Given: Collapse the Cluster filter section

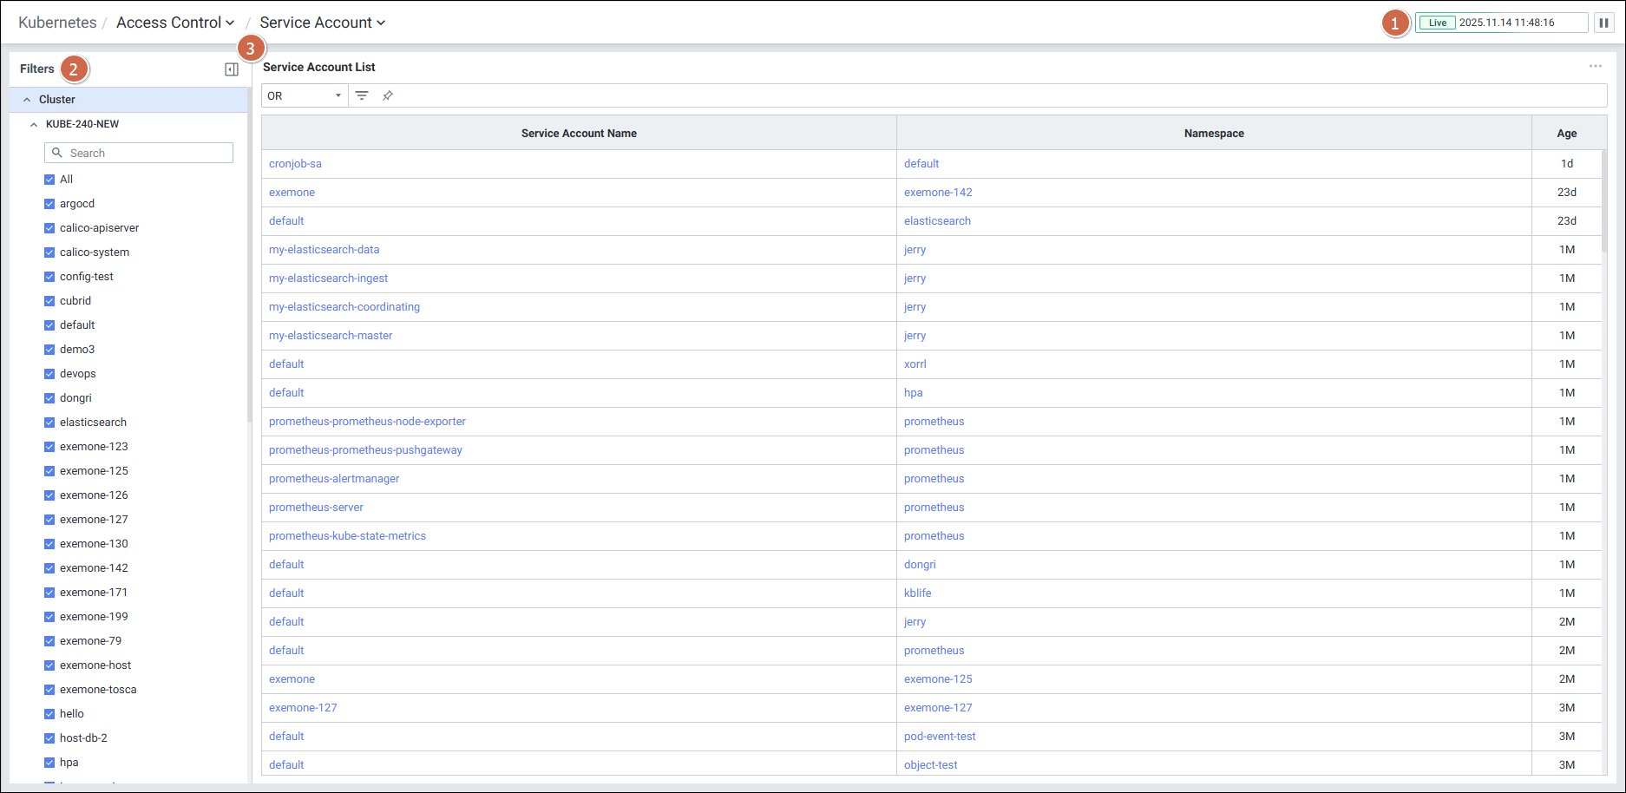Looking at the screenshot, I should point(27,100).
